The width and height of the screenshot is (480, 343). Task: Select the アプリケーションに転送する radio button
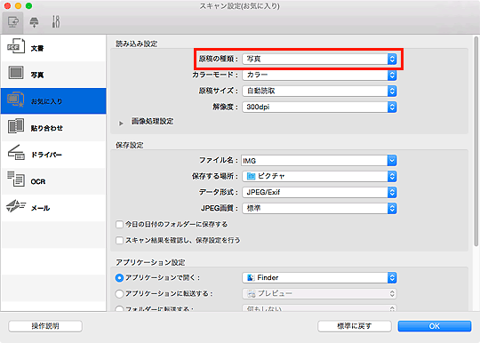click(119, 294)
